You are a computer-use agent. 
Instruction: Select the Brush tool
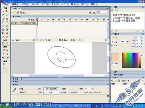[x=7, y=26]
